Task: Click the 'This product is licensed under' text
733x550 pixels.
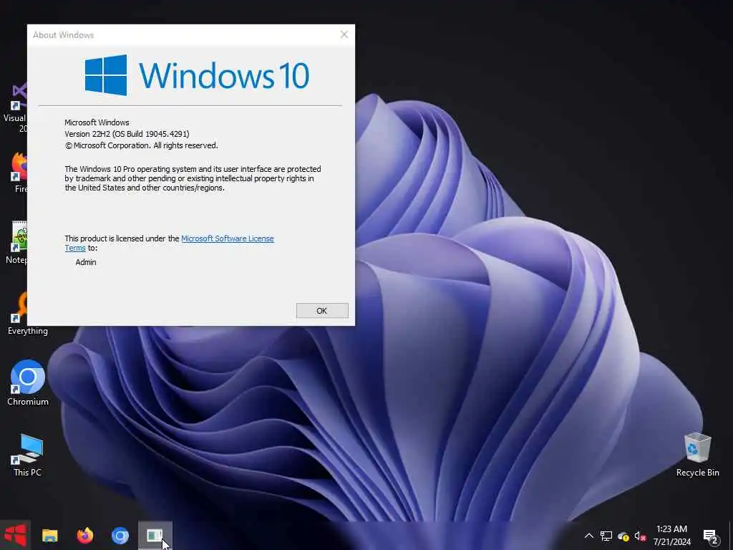Action: (x=122, y=238)
